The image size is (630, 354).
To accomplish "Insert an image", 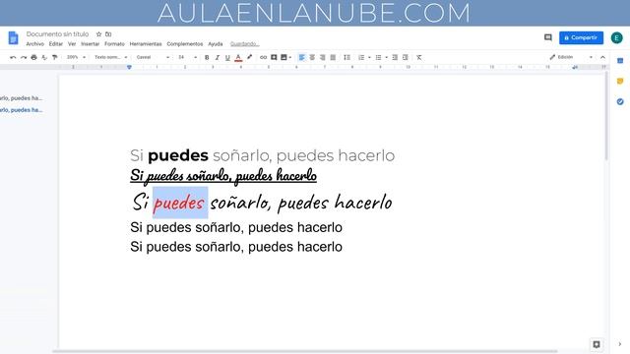I will click(x=284, y=57).
